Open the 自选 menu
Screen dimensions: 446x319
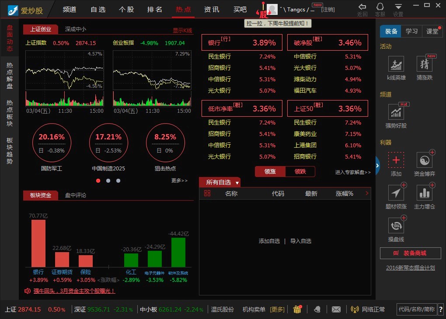pos(98,9)
